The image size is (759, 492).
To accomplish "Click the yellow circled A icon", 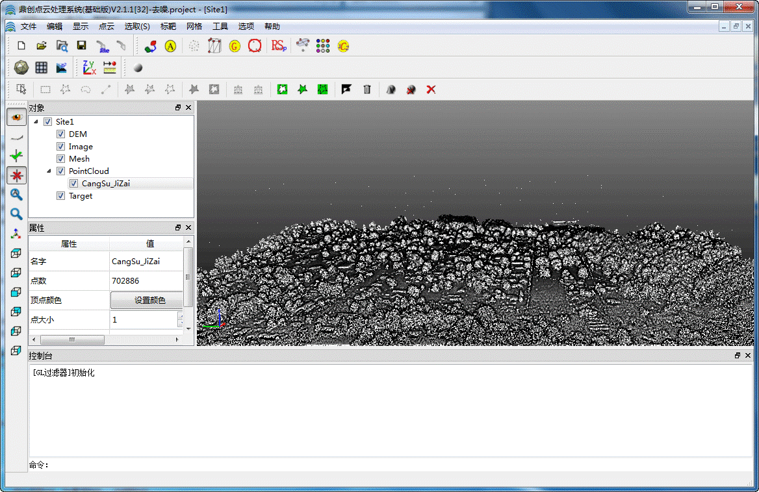I will [x=170, y=46].
